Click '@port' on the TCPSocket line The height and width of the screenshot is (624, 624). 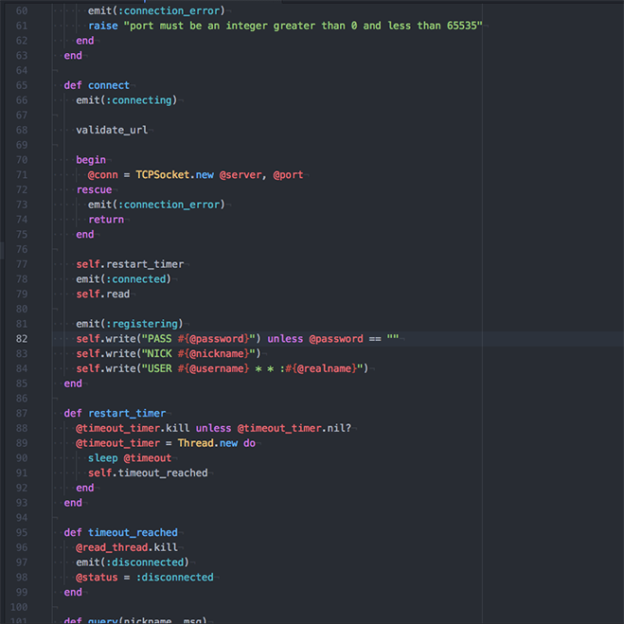288,175
